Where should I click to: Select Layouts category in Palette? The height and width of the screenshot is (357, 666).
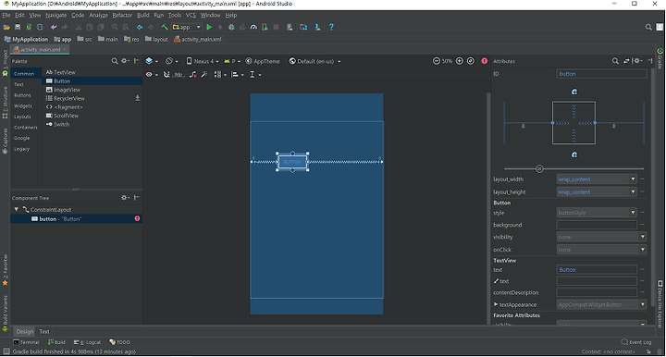[x=22, y=117]
